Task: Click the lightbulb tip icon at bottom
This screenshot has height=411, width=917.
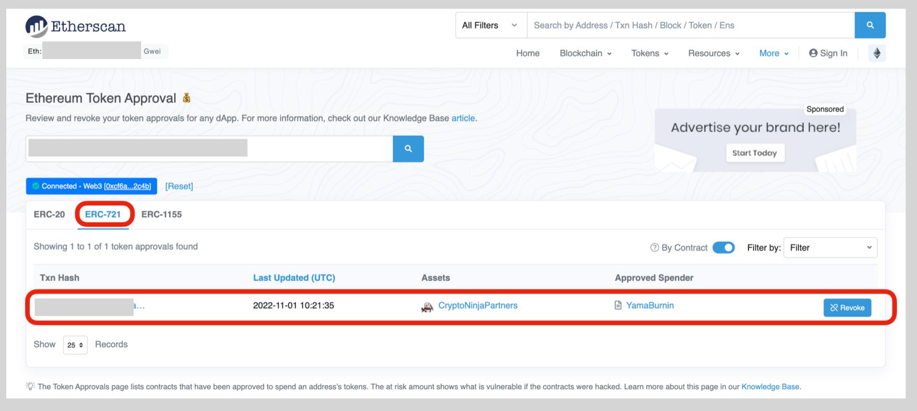Action: [x=30, y=386]
